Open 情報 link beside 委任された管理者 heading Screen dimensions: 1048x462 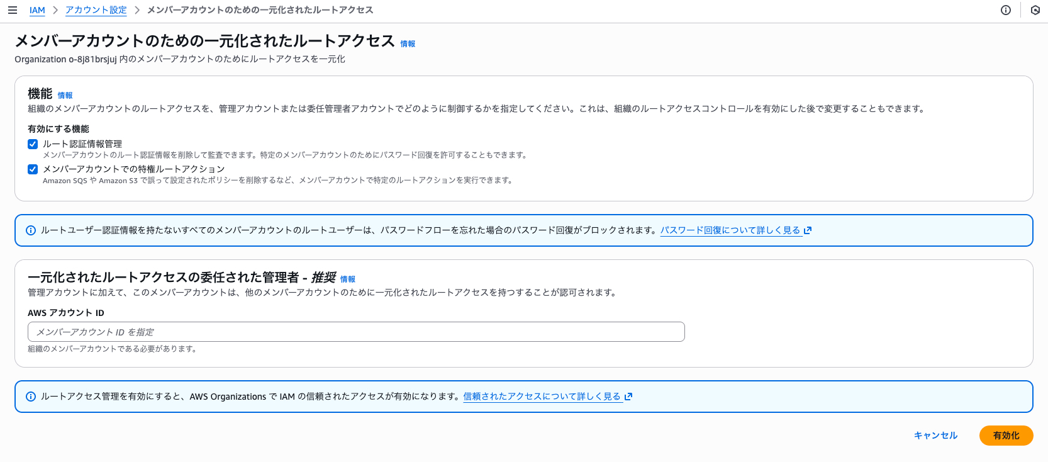(348, 279)
